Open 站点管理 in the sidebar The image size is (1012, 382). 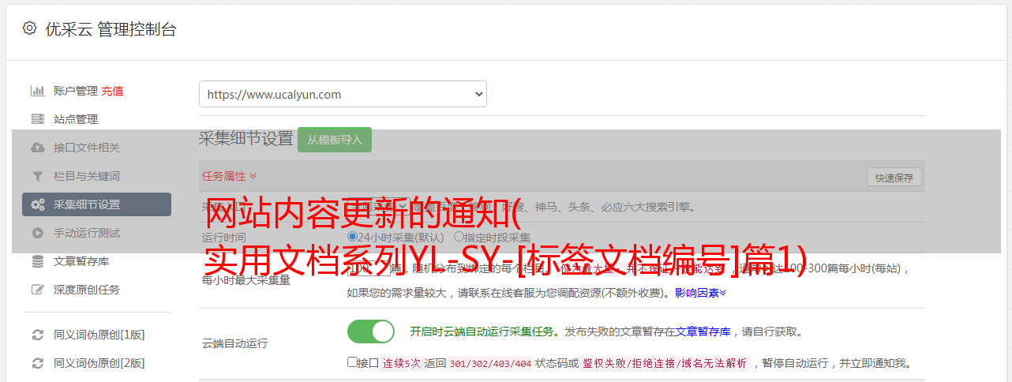coord(76,119)
